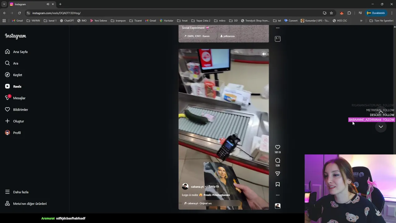
Task: Open Meta'nın diğer ürünleri
Action: tap(26, 203)
